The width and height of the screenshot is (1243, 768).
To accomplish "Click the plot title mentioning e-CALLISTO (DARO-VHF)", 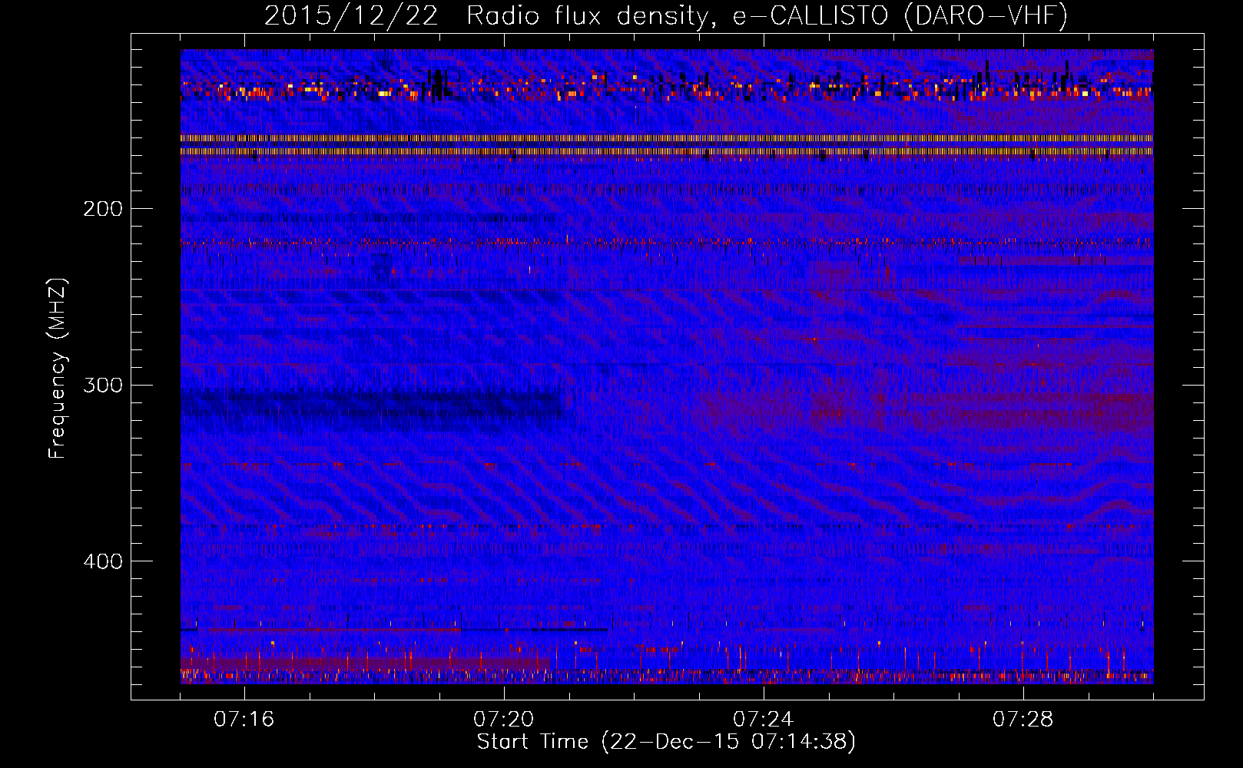I will (x=666, y=15).
